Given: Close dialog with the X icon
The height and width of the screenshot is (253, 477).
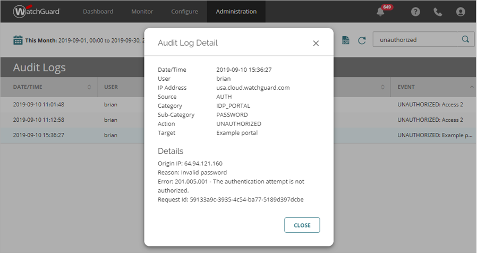Looking at the screenshot, I should click(x=316, y=43).
